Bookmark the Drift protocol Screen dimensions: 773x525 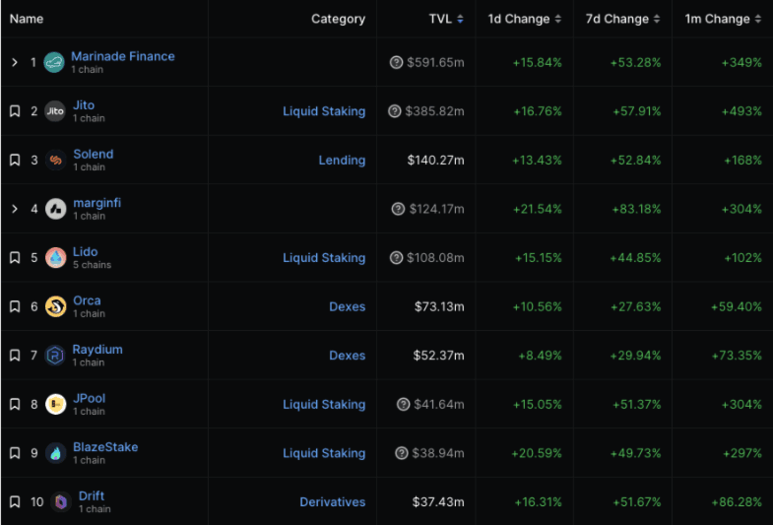point(15,502)
